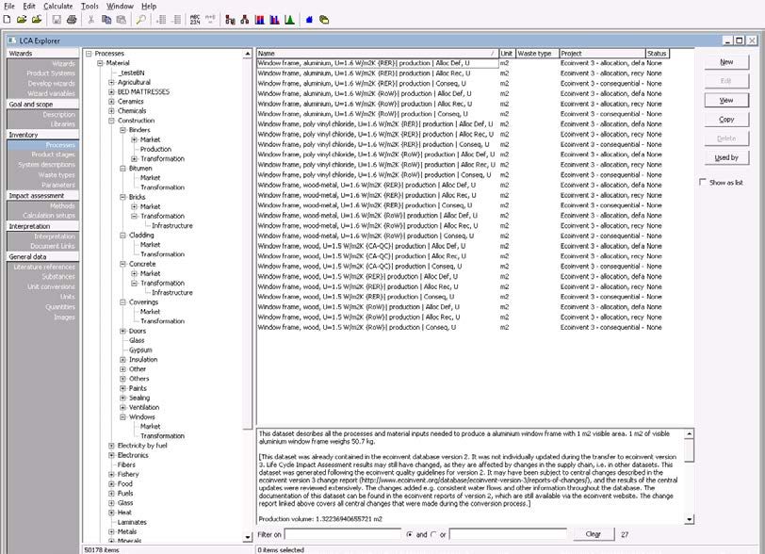
Task: Click the category tree scroll-down arrow
Action: pos(248,537)
